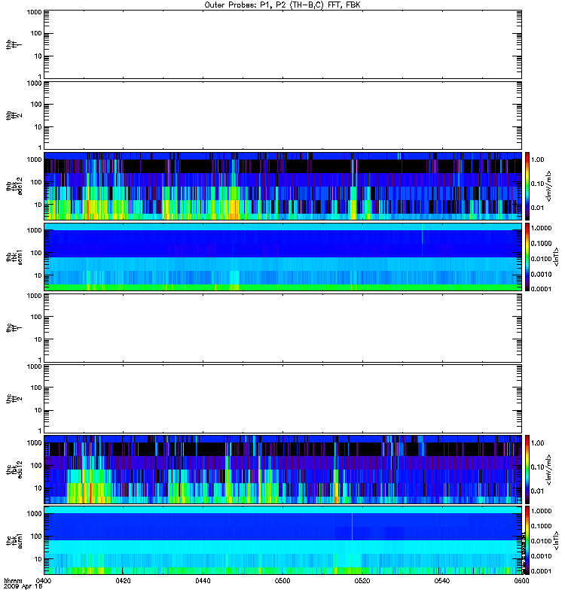Screen dimensions: 565x602
Task: Click '0.0100' on the thb scm1 color bar
Action: (541, 259)
